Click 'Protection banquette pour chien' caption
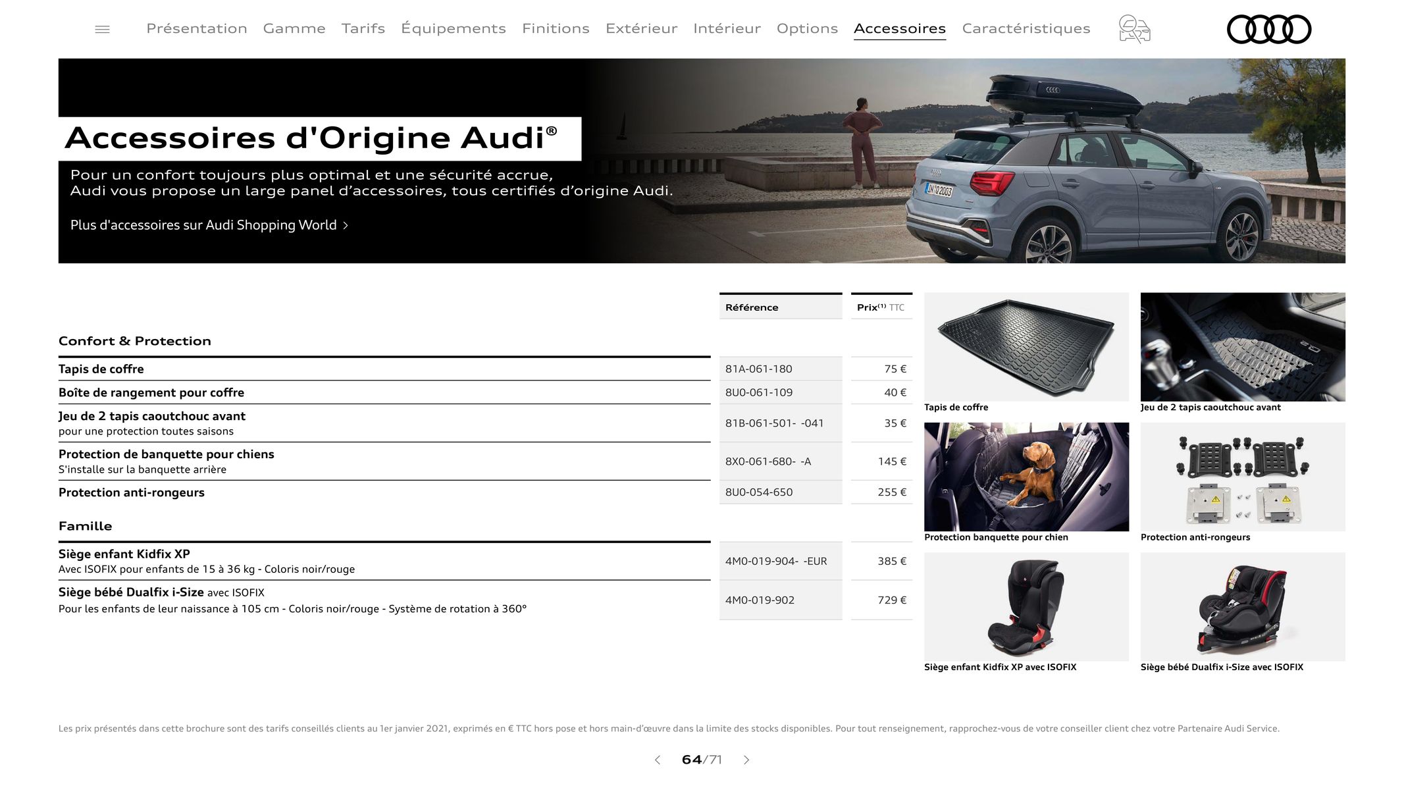 (996, 538)
